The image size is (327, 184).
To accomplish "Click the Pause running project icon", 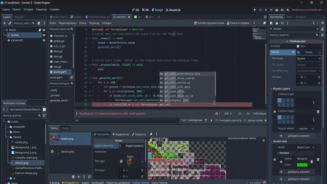I will click(x=260, y=10).
